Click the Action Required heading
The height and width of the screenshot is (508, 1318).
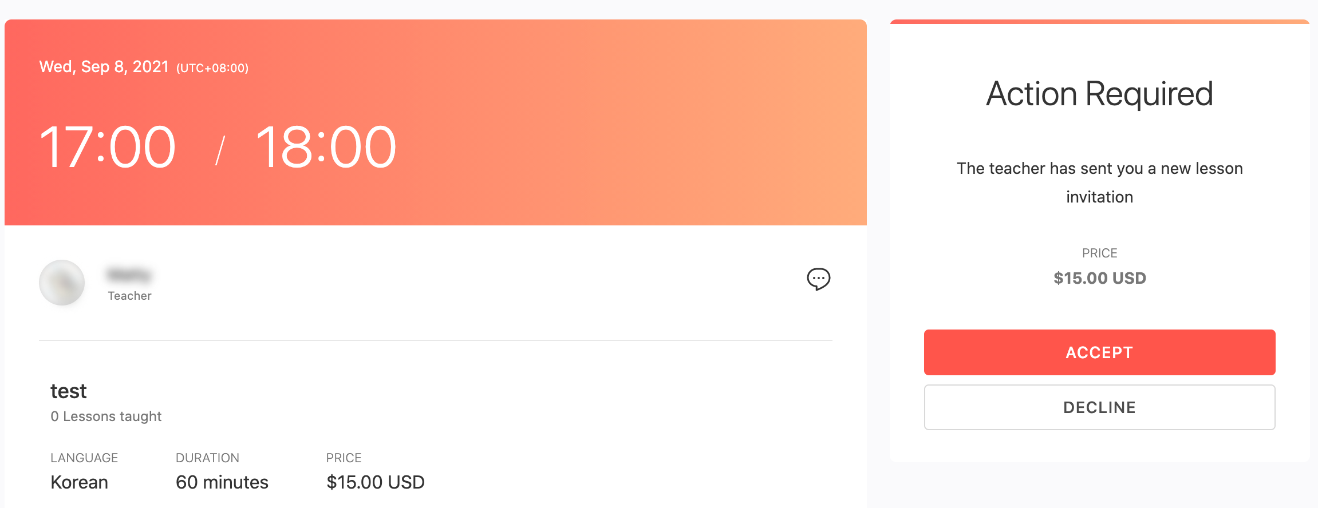click(x=1099, y=94)
